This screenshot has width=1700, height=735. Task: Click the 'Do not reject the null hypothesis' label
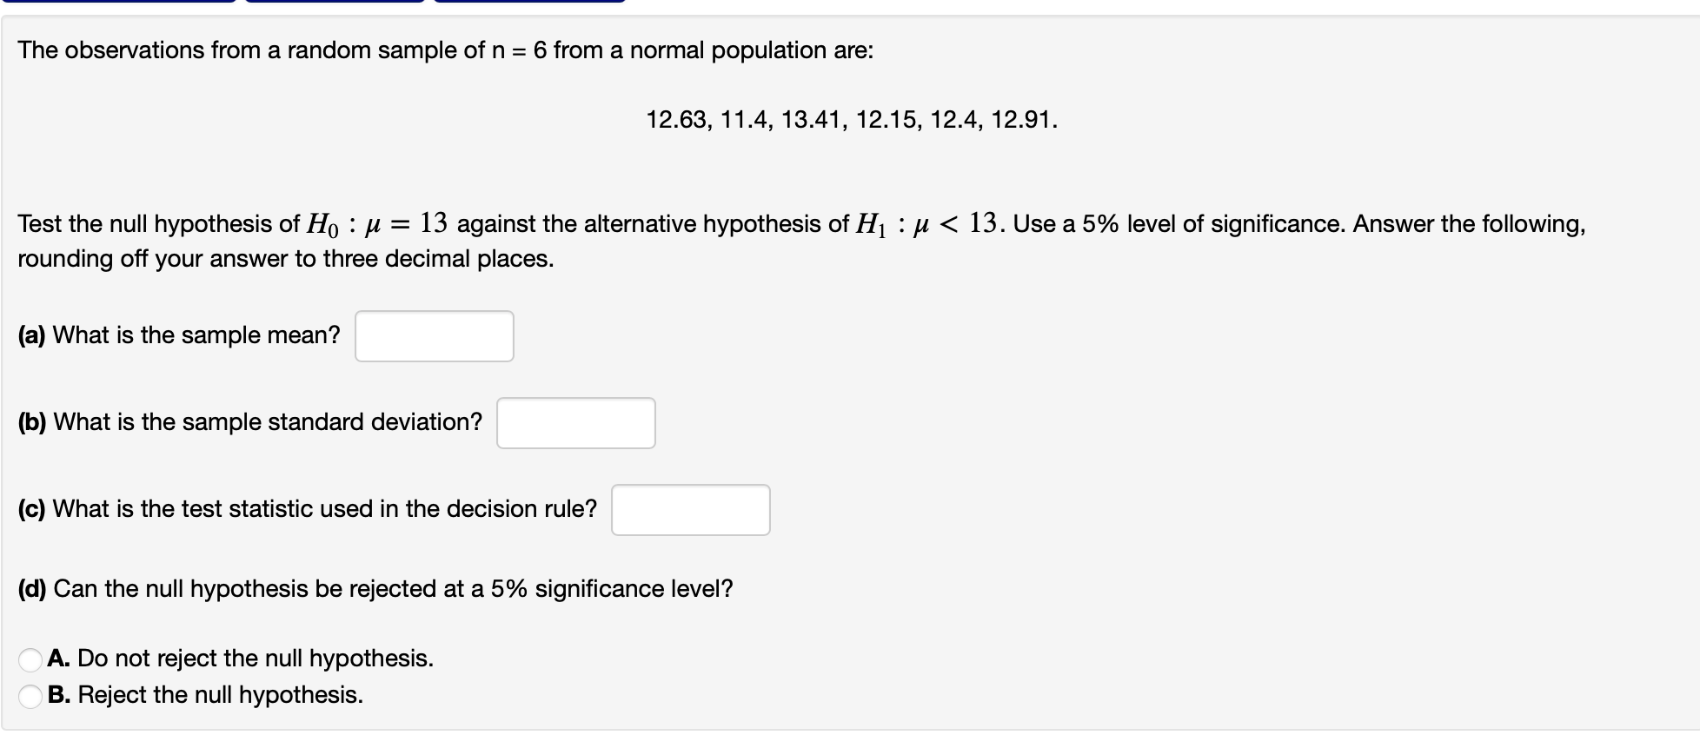pyautogui.click(x=239, y=659)
